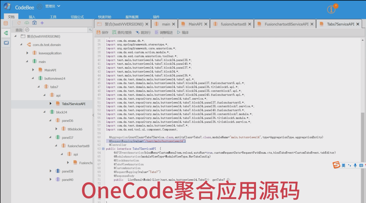Open the 服务配置 ribbon tab
Viewport: 366px width, 203px height.
(x=132, y=17)
